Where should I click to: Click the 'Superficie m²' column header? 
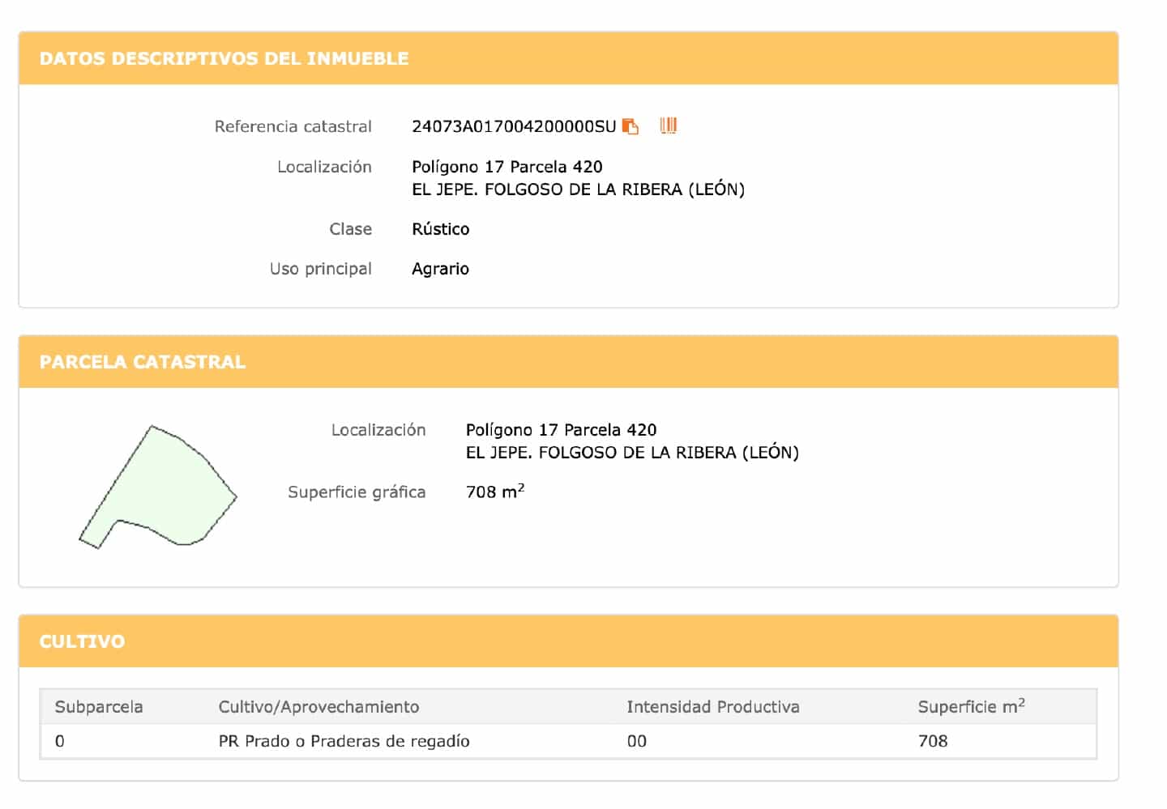(971, 707)
